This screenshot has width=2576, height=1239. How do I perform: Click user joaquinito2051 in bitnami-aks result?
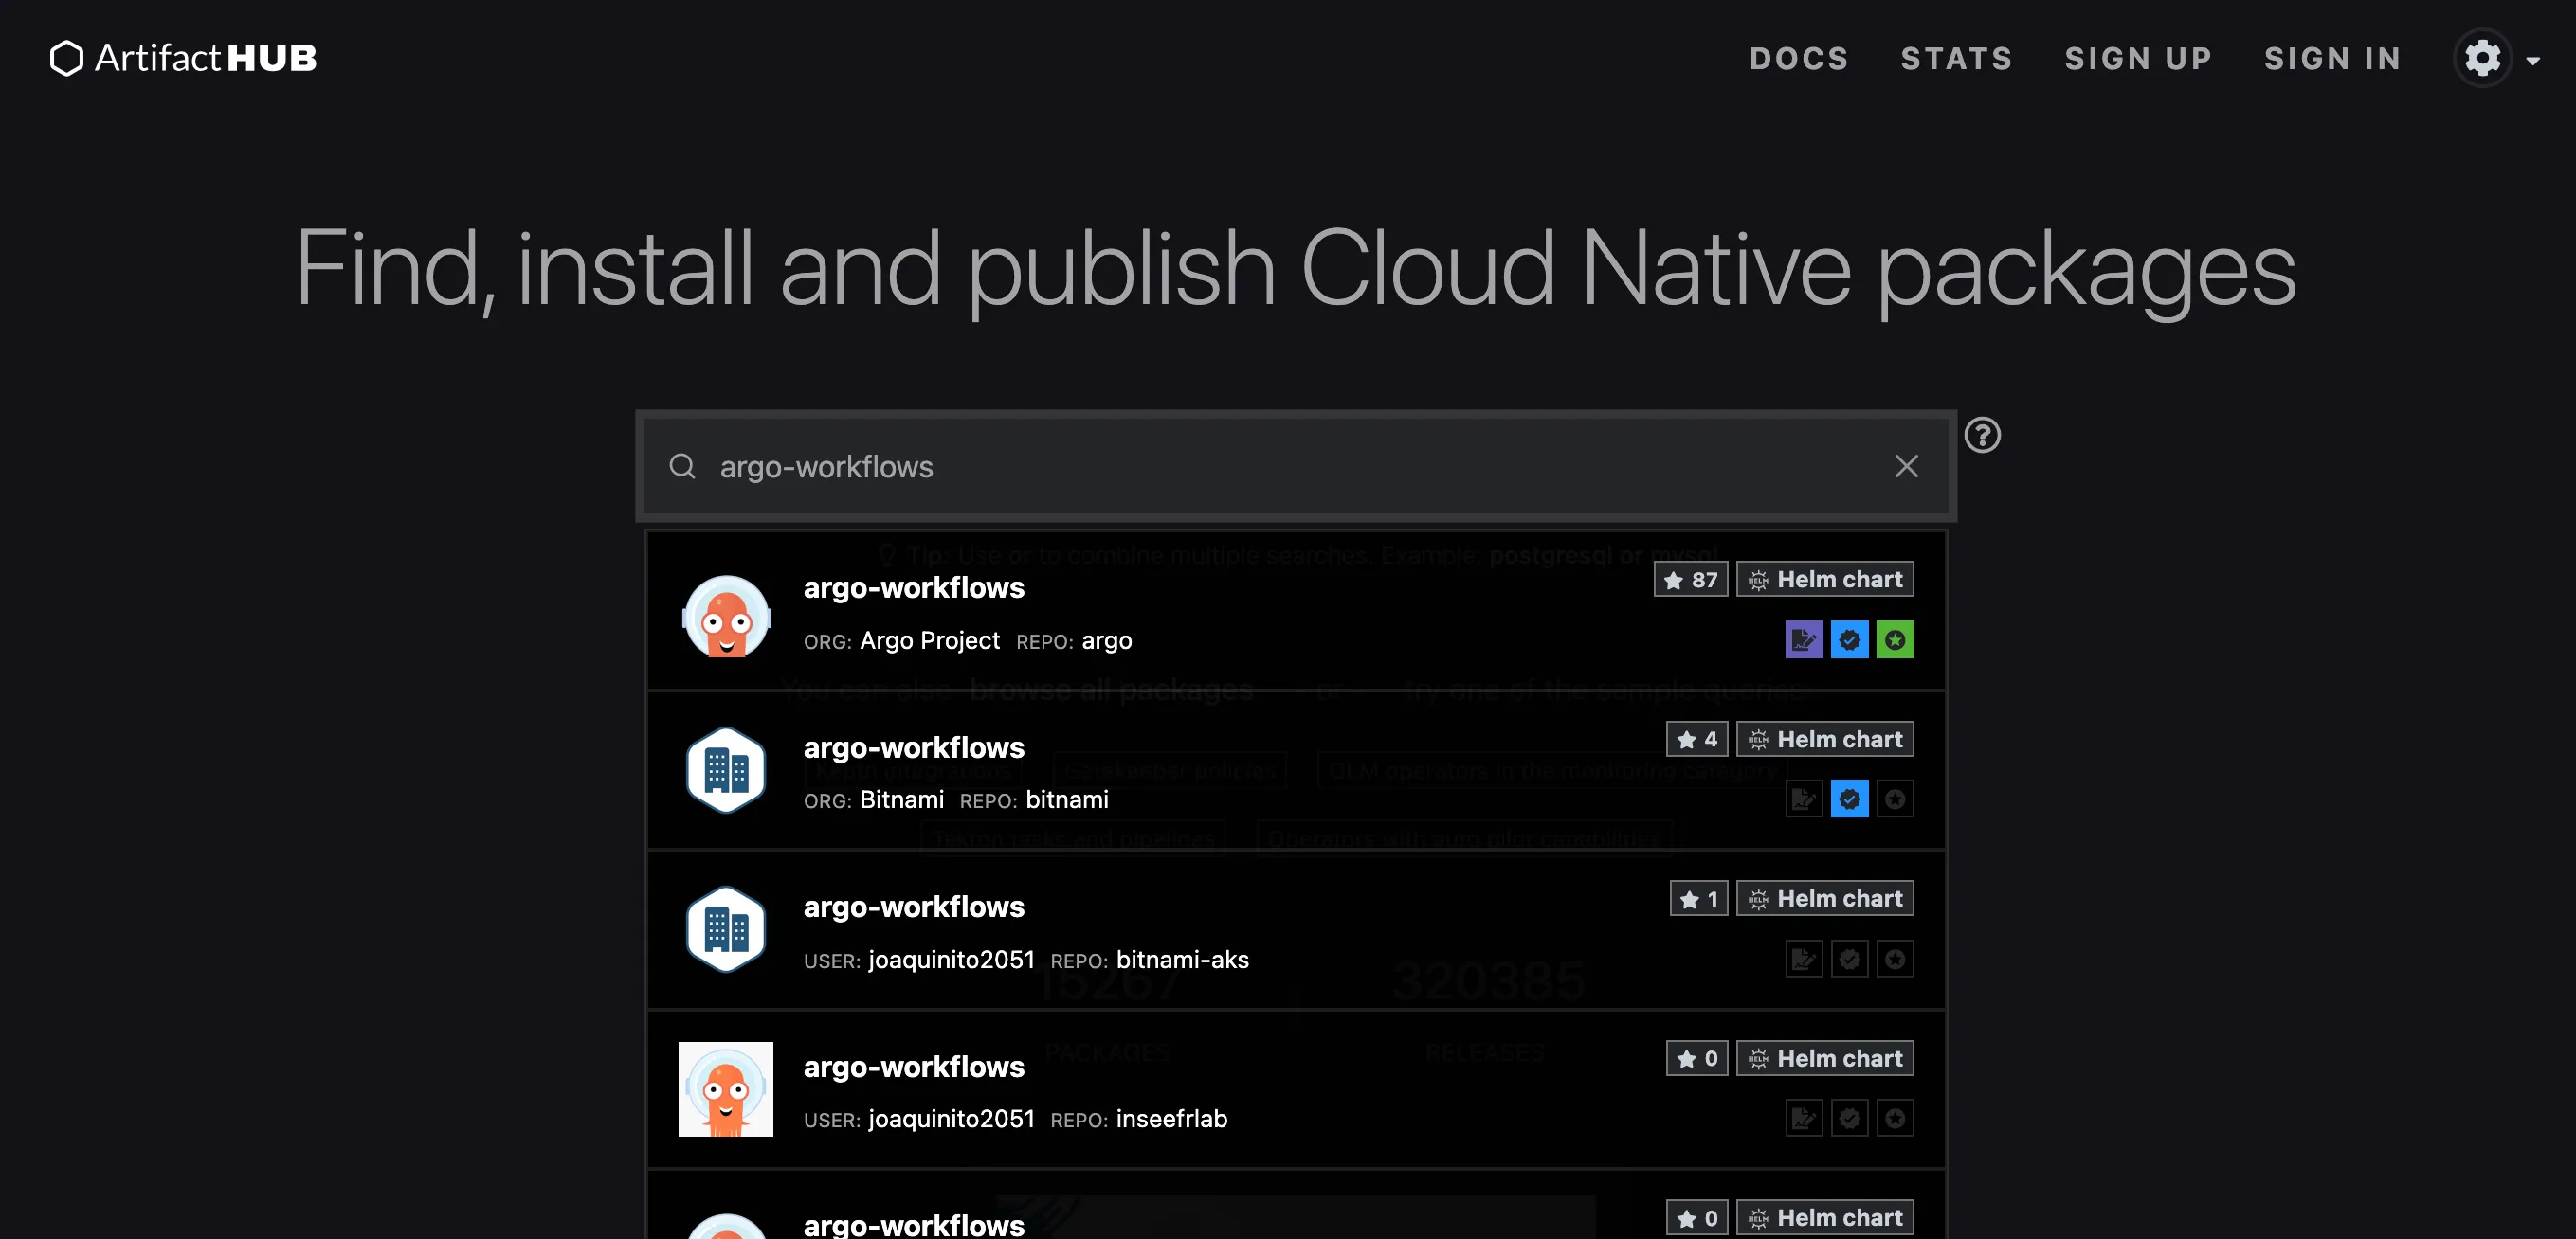pos(951,961)
